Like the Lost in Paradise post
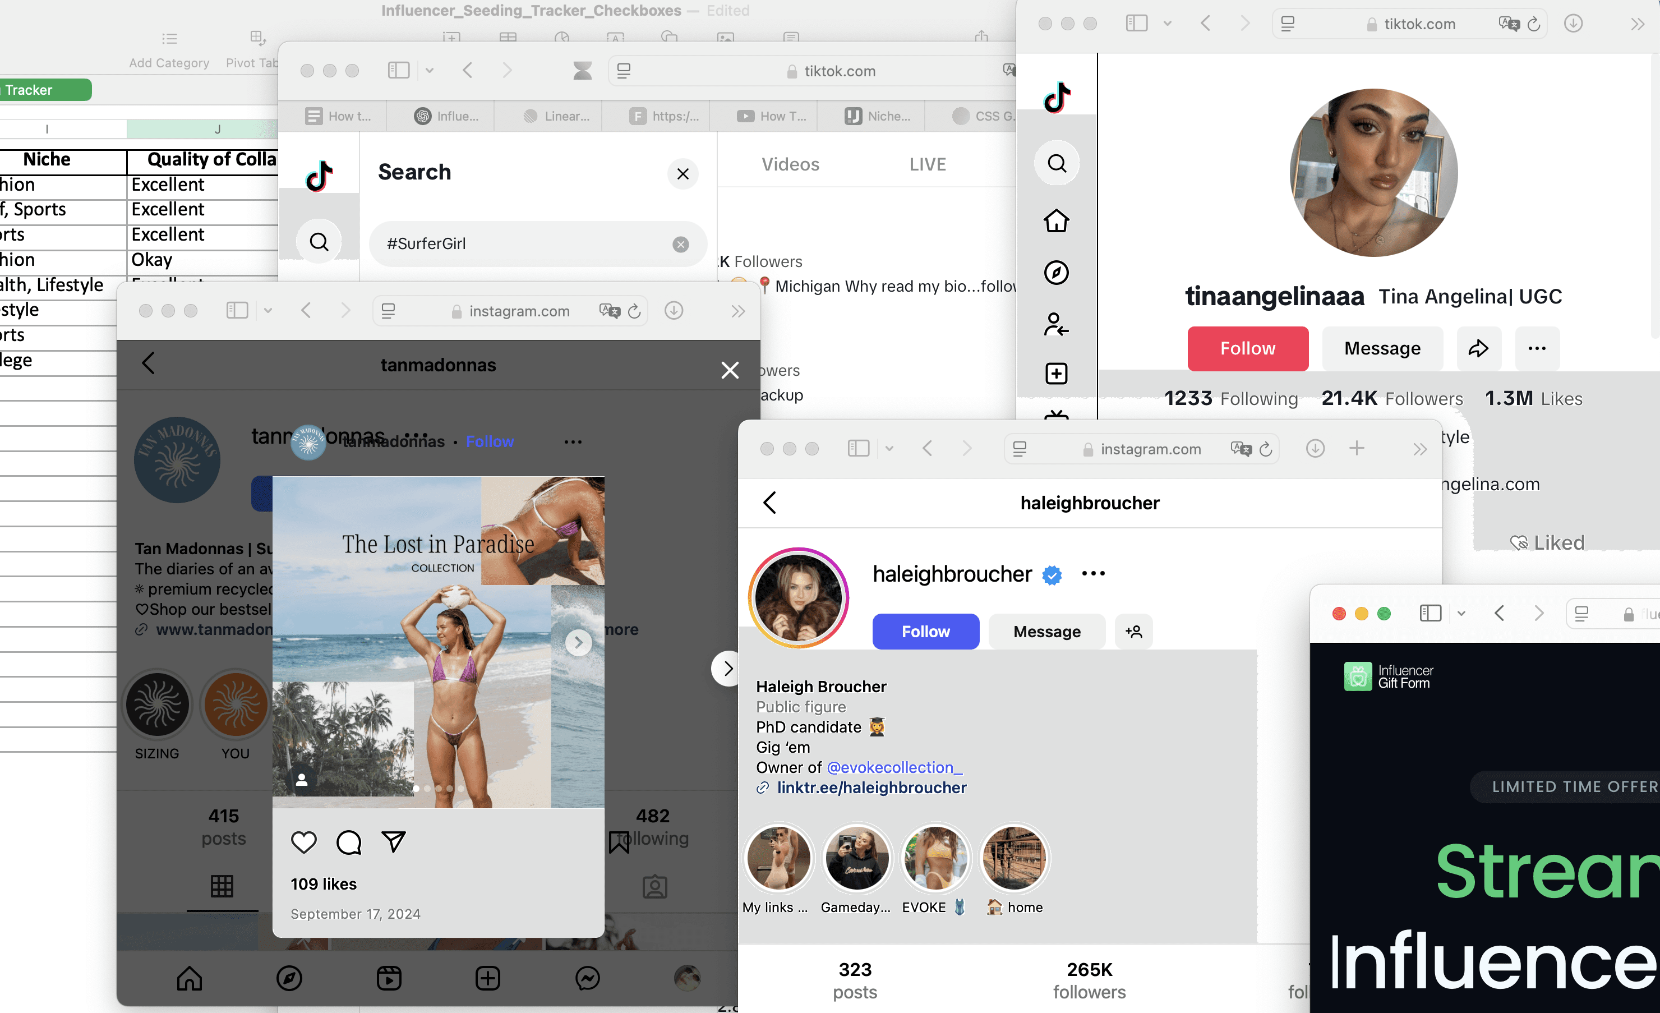 point(304,842)
